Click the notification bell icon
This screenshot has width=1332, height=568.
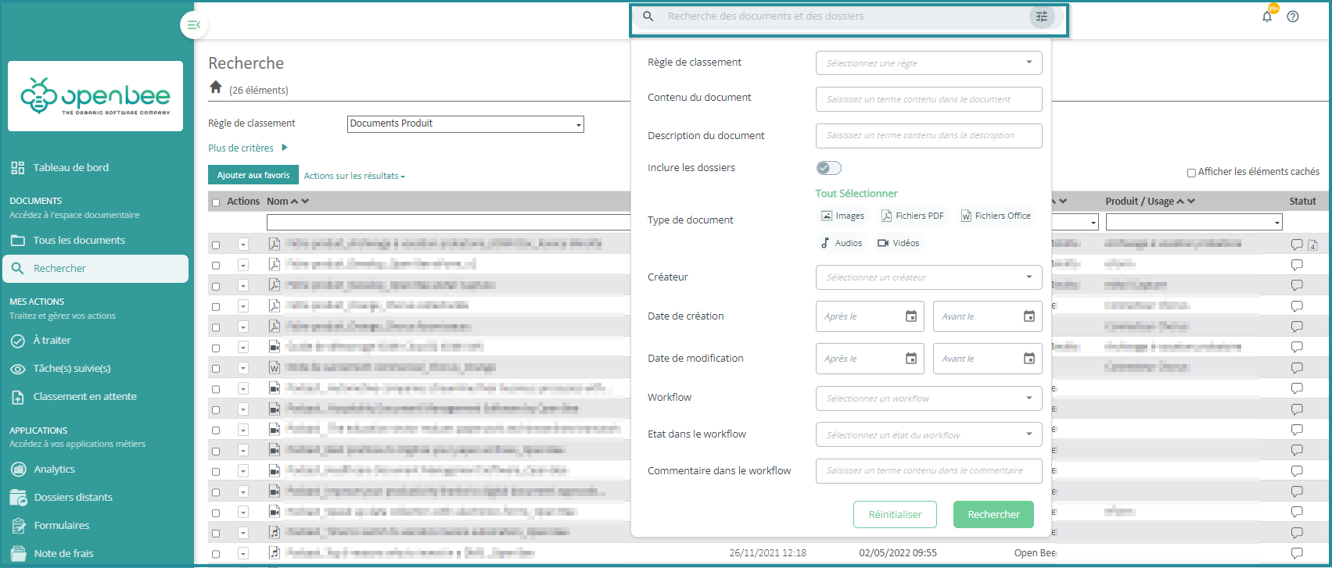(x=1267, y=16)
